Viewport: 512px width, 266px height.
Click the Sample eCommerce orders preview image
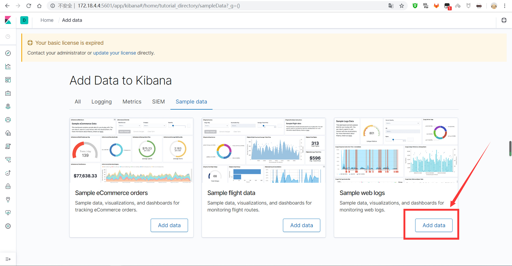pos(131,150)
